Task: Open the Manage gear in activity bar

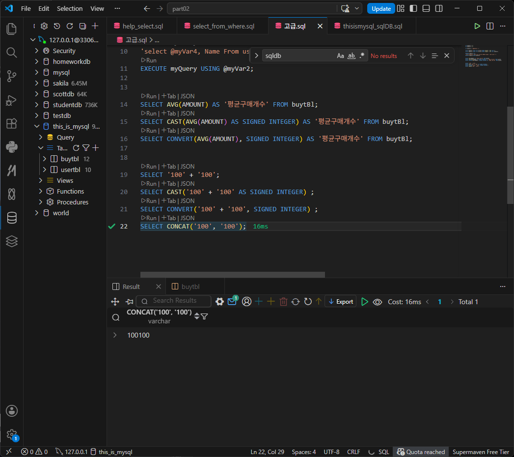Action: tap(11, 435)
